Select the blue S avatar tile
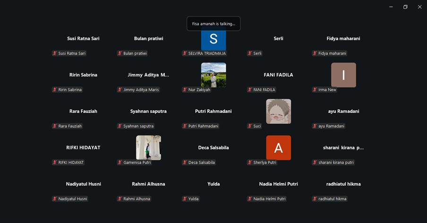Image resolution: width=427 pixels, height=223 pixels. point(213,40)
